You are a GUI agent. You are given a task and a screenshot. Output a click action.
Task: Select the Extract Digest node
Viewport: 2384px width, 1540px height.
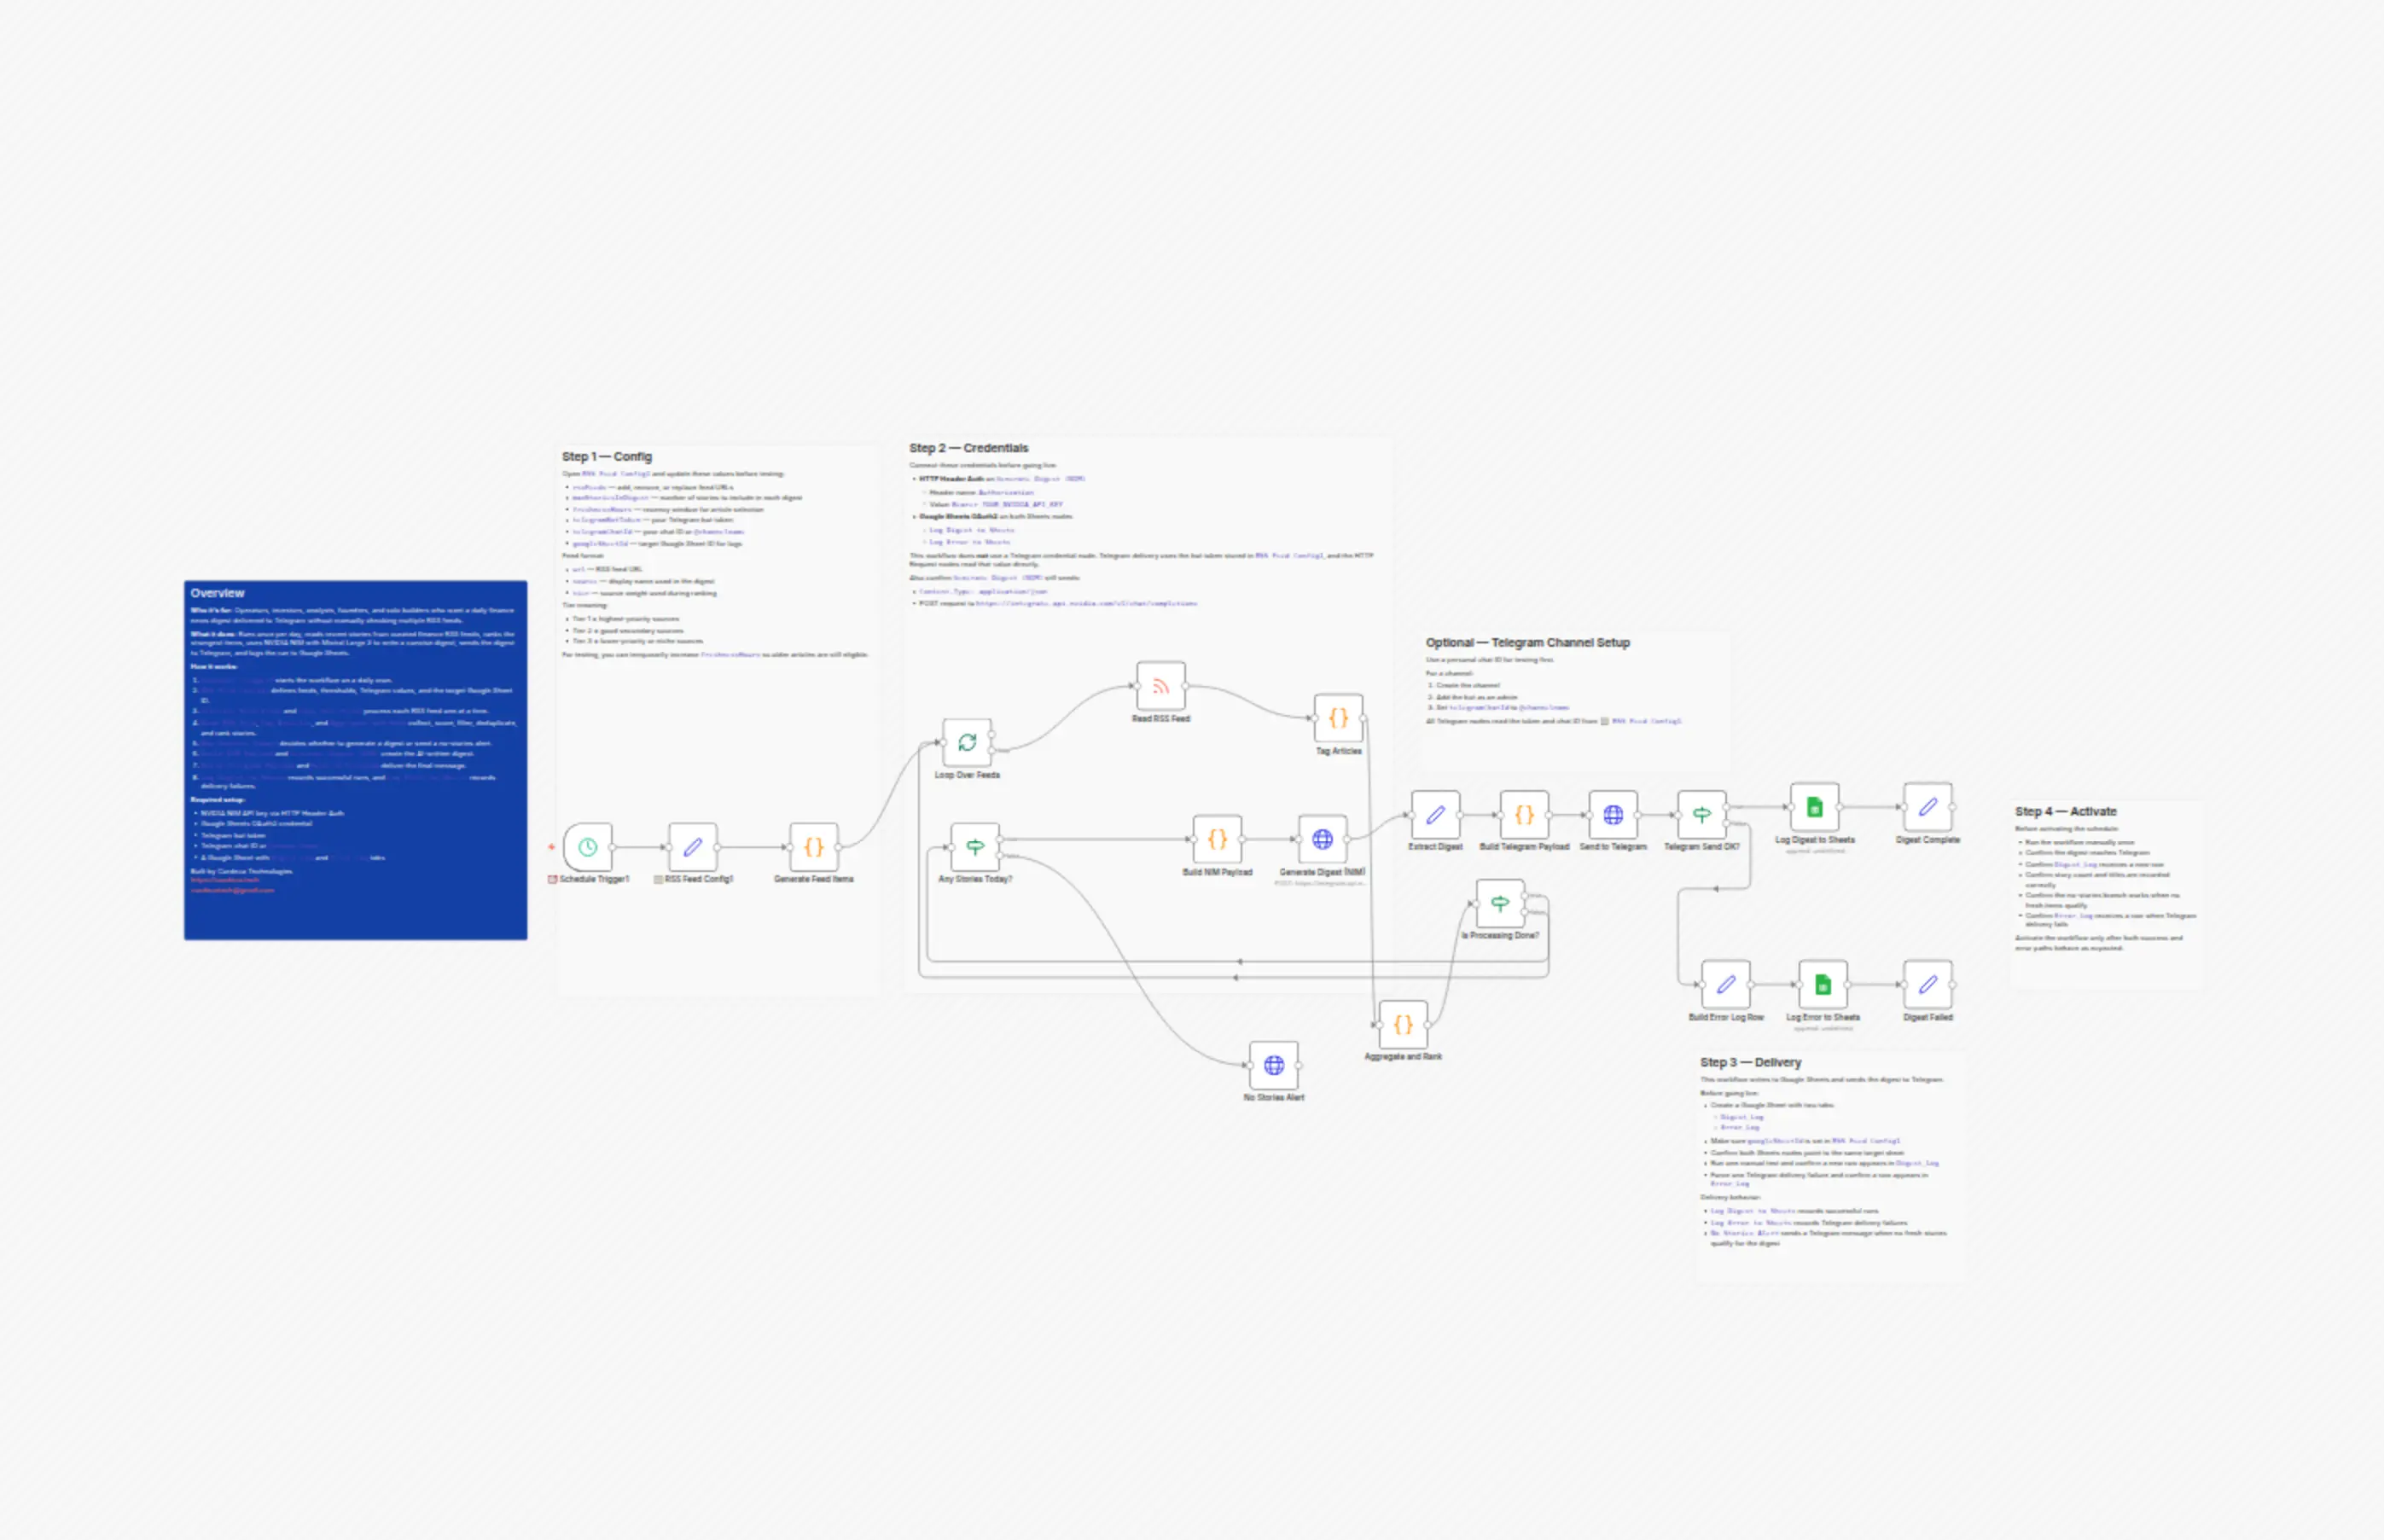point(1435,815)
